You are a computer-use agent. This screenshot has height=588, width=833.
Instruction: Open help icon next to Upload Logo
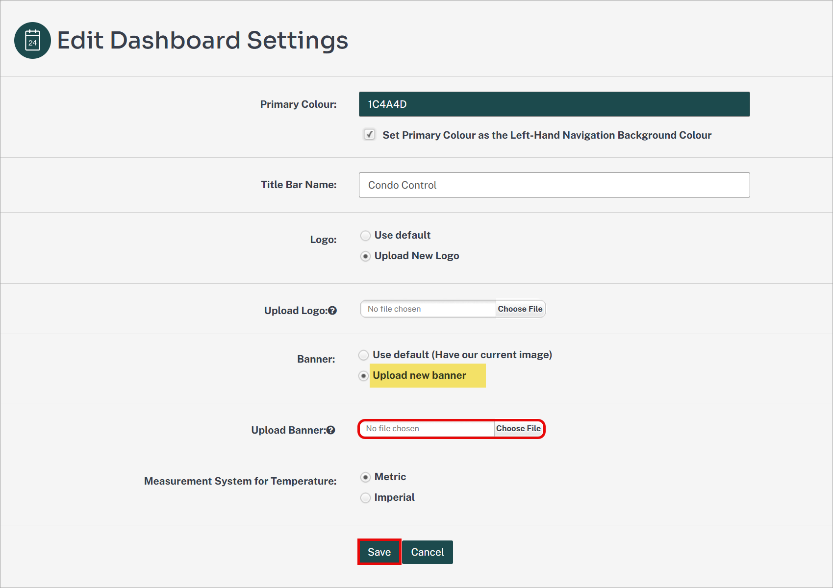(332, 310)
